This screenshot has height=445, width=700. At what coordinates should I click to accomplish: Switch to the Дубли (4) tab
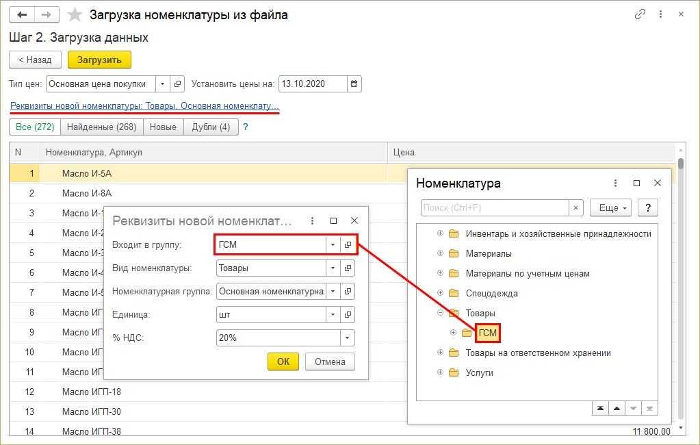211,127
